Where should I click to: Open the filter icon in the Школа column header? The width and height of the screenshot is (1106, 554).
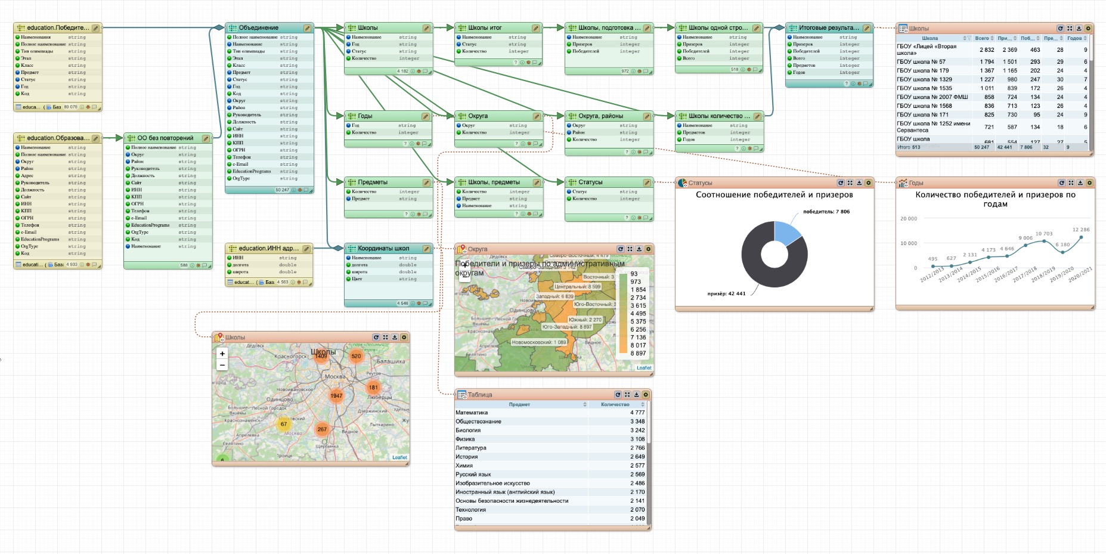coord(969,38)
